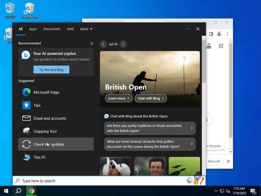The width and height of the screenshot is (261, 196).
Task: Open the notification center icon
Action: click(x=253, y=191)
